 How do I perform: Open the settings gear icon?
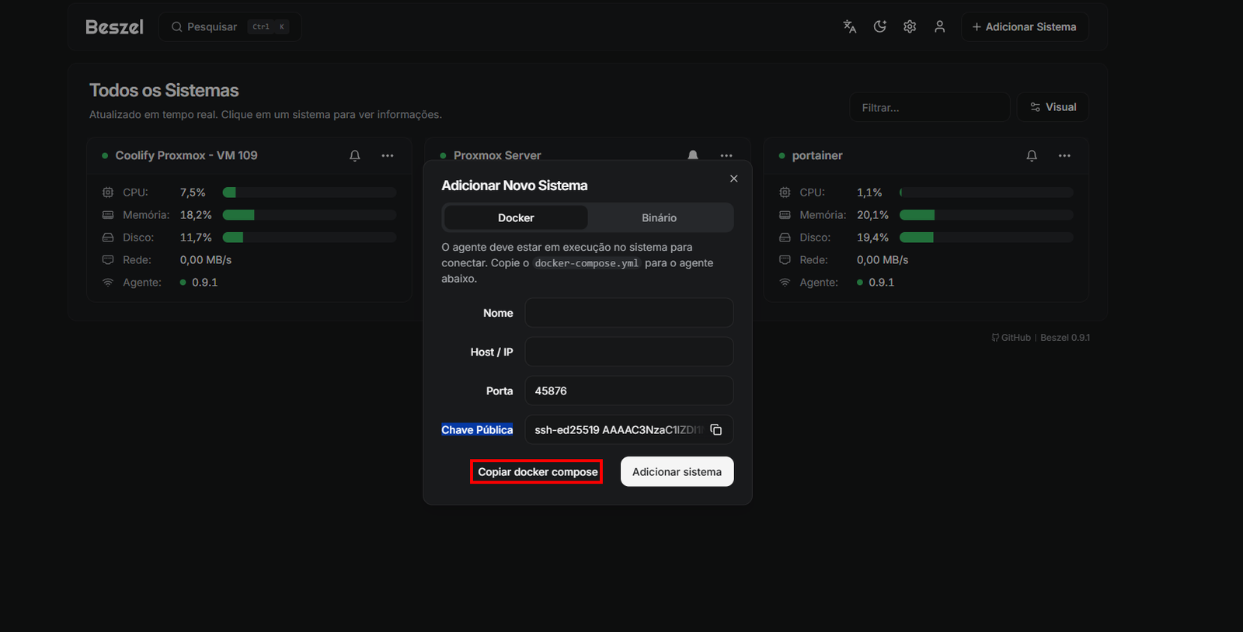click(910, 26)
